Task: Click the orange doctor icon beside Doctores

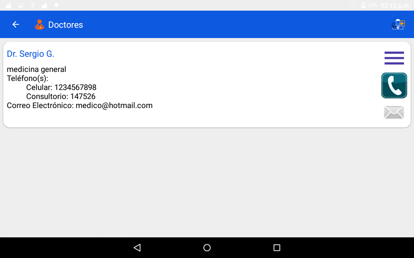Action: pos(39,25)
